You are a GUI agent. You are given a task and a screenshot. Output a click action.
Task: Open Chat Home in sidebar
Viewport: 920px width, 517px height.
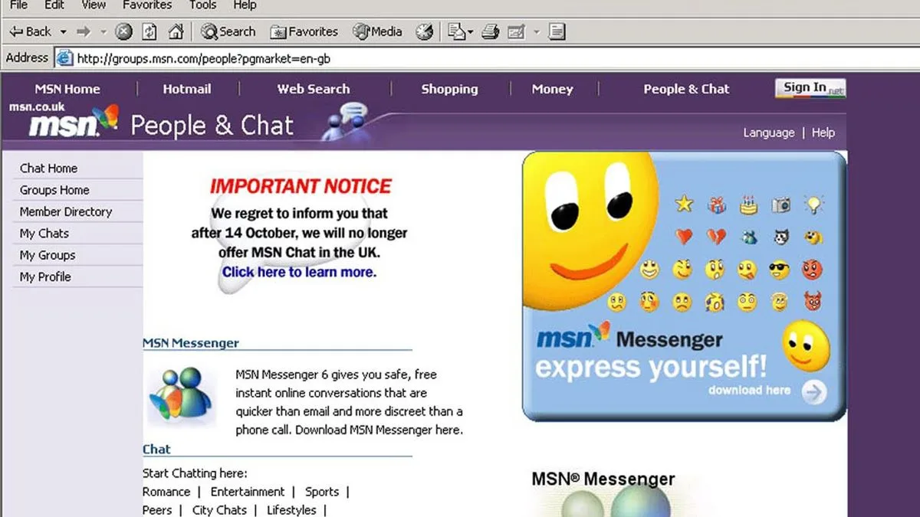pyautogui.click(x=49, y=169)
